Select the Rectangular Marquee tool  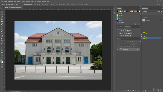coord(2,12)
